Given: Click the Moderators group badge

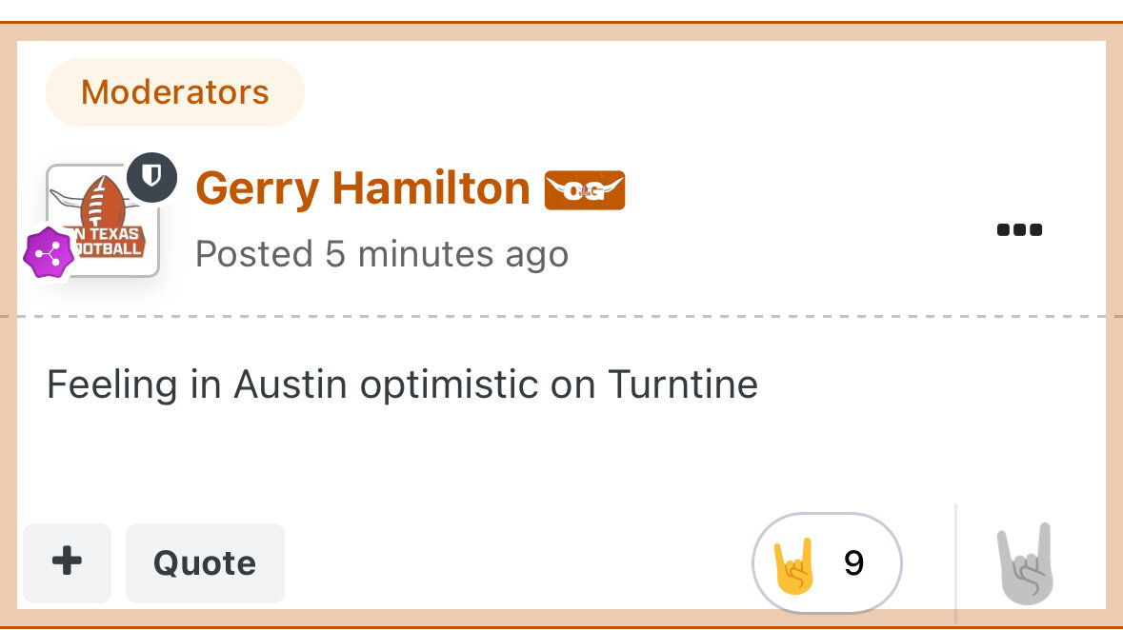Looking at the screenshot, I should pyautogui.click(x=174, y=92).
